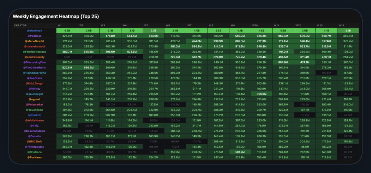Open @FabrizioRomano's creator link
Screen dimensions: 371x173
click(x=35, y=51)
